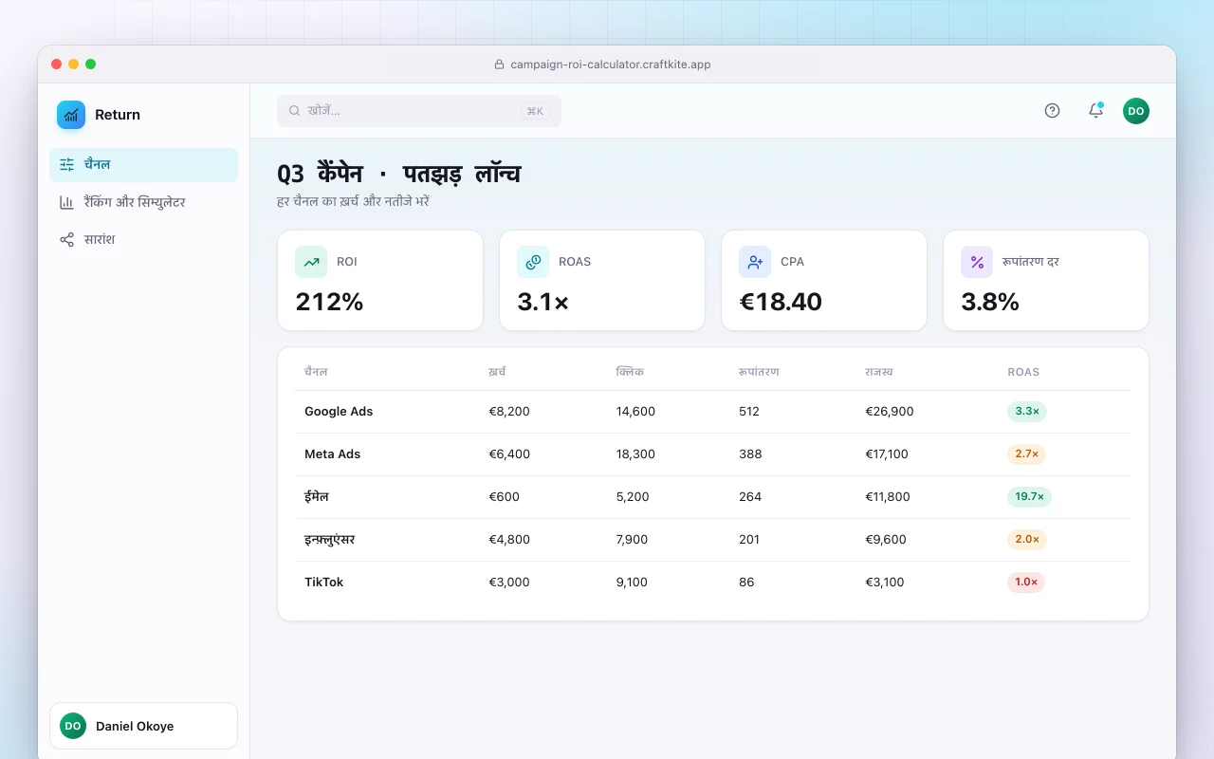
Task: Click the राजस्व column header
Action: [x=879, y=372]
